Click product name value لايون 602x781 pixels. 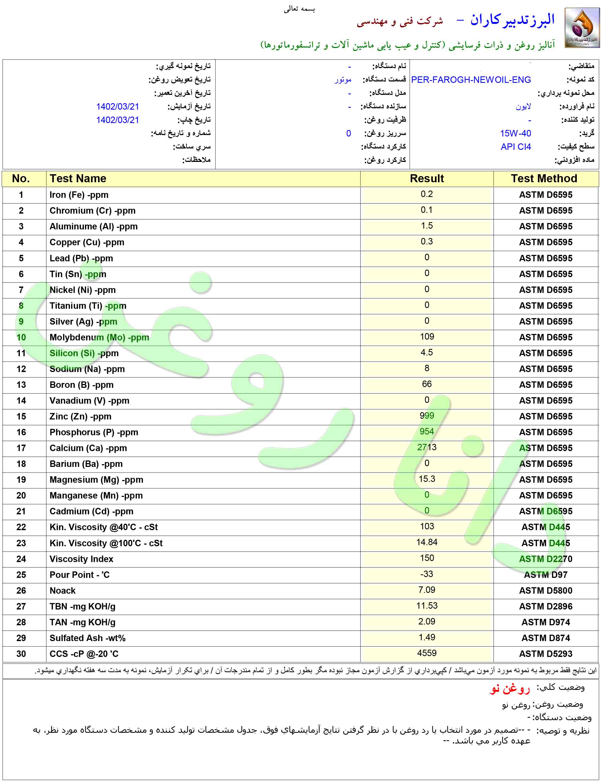tap(523, 107)
